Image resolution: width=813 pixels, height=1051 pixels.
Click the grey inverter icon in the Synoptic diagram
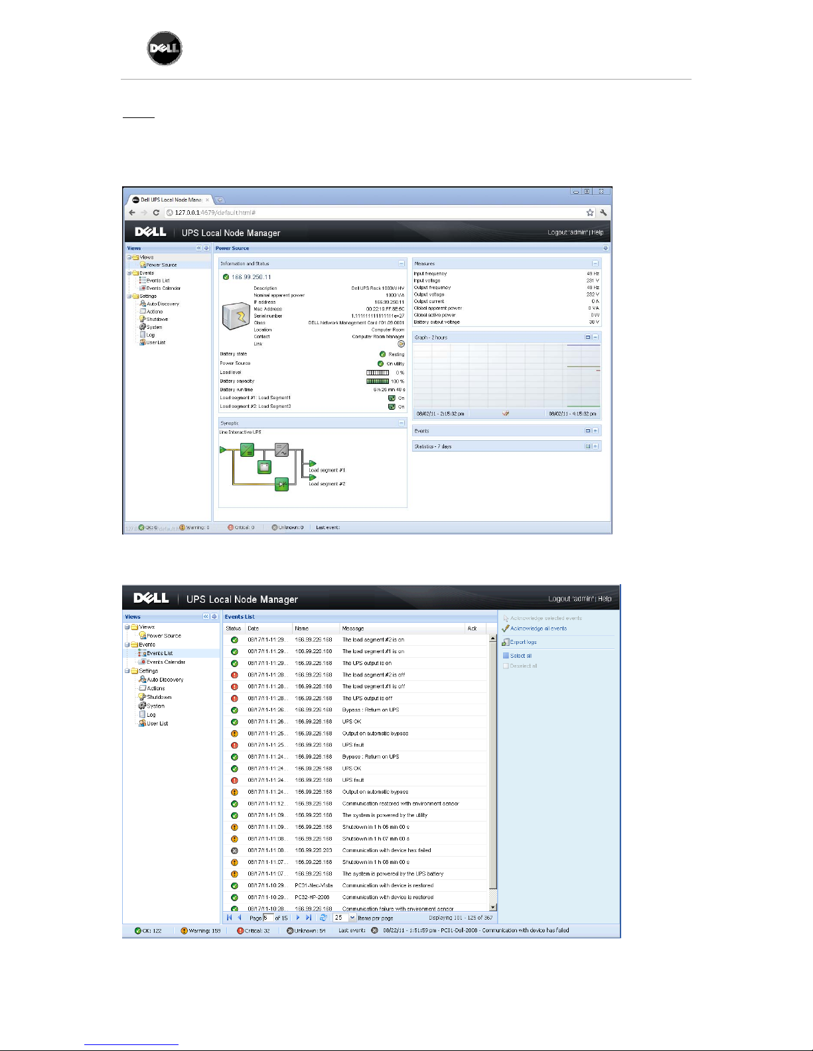pos(281,450)
